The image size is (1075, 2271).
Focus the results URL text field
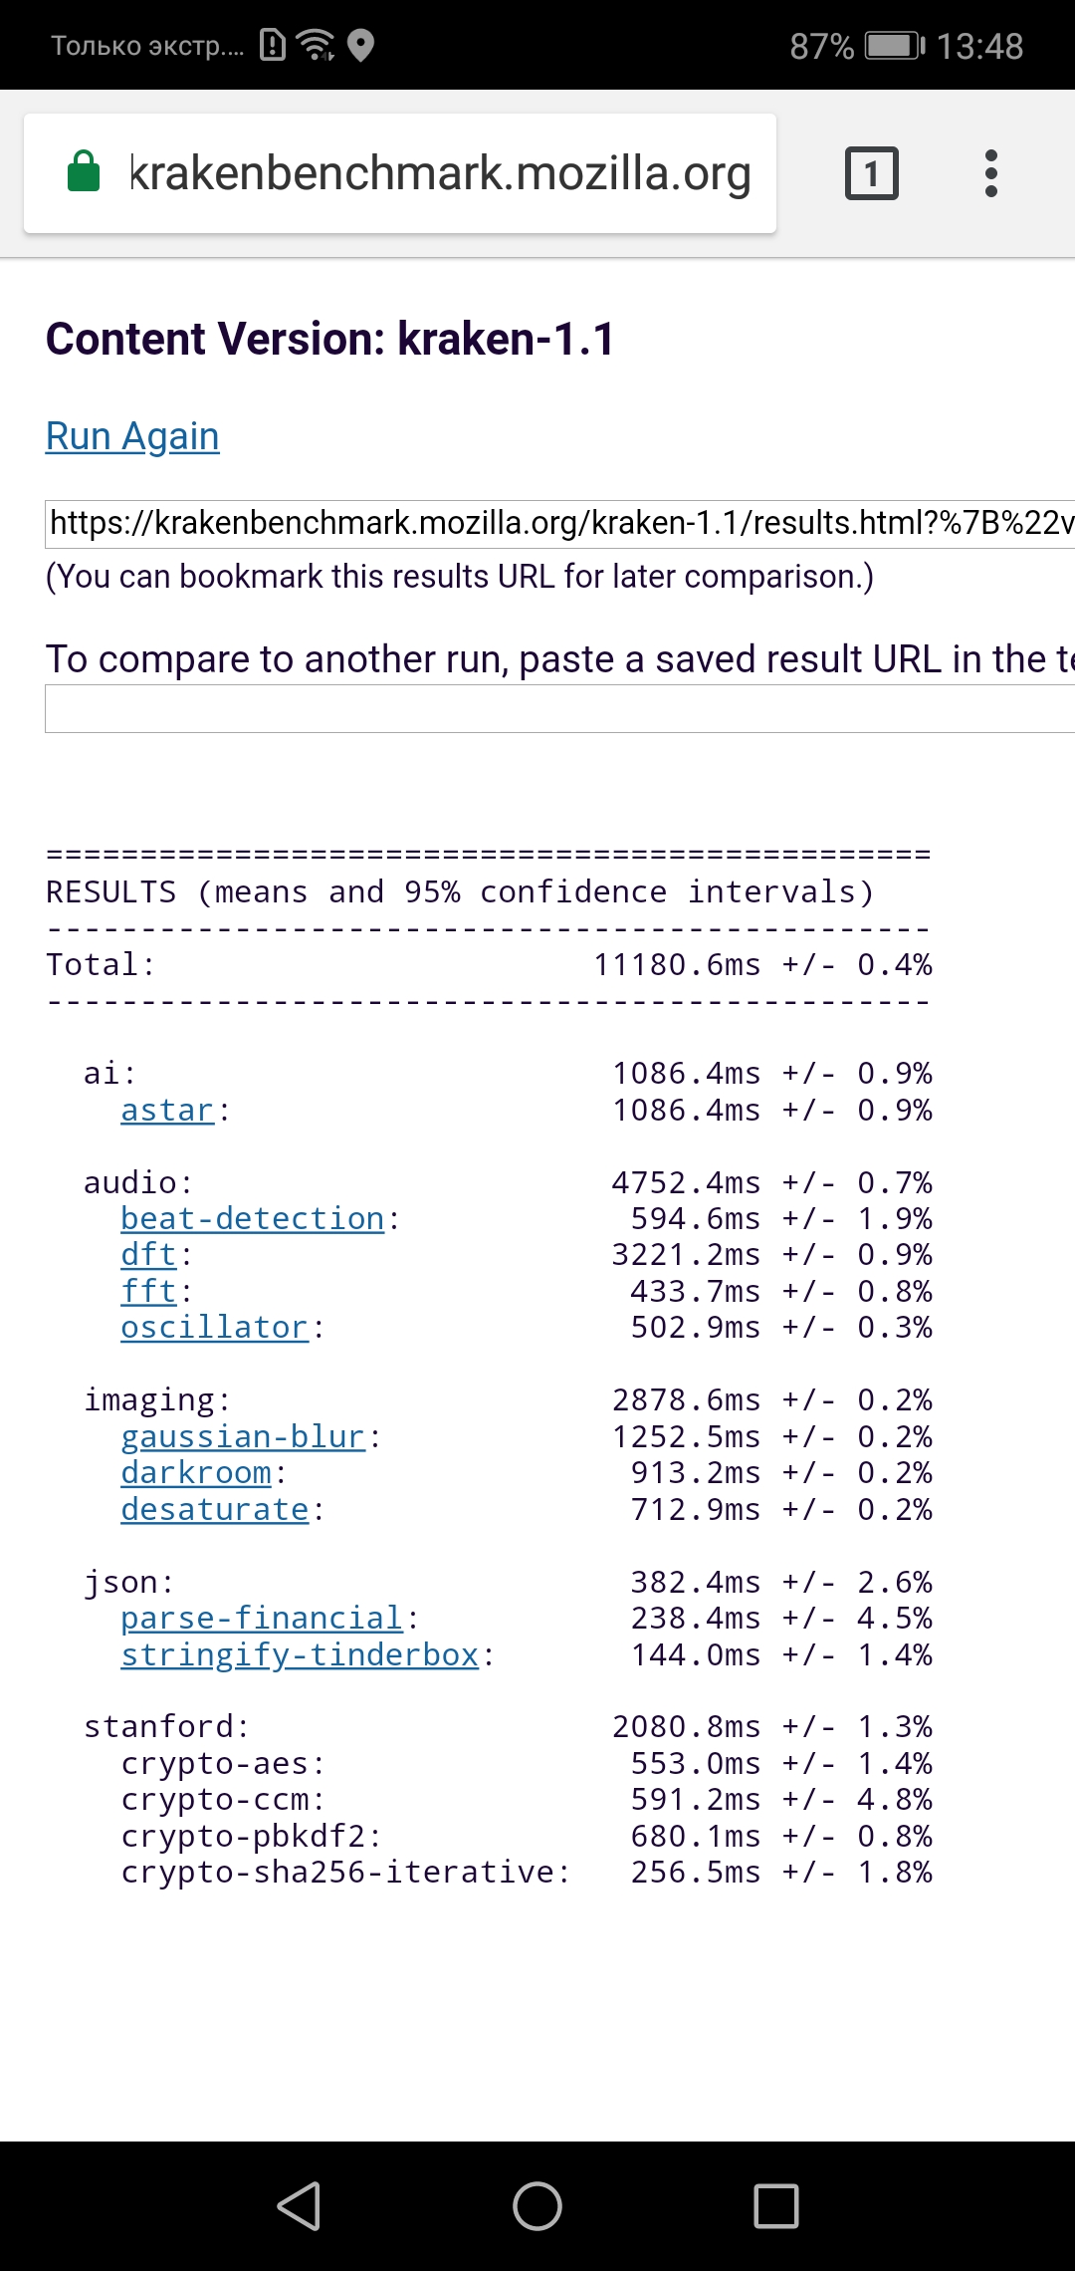pos(559,524)
